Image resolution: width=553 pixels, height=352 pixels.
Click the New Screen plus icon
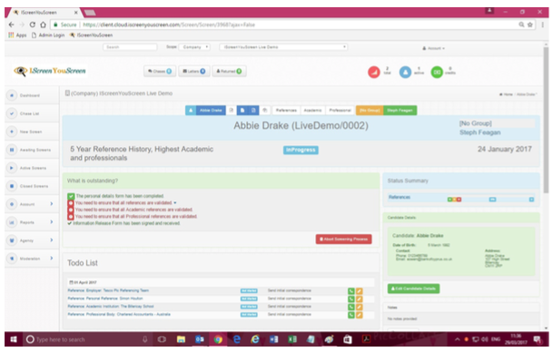point(12,132)
